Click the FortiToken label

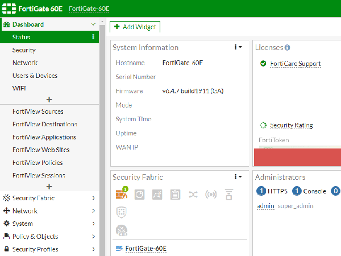[x=274, y=140]
